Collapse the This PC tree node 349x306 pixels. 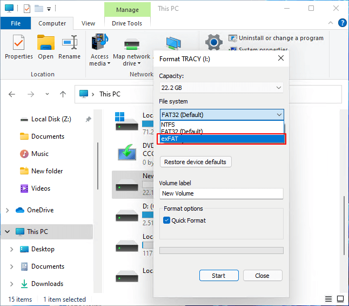pos(7,232)
